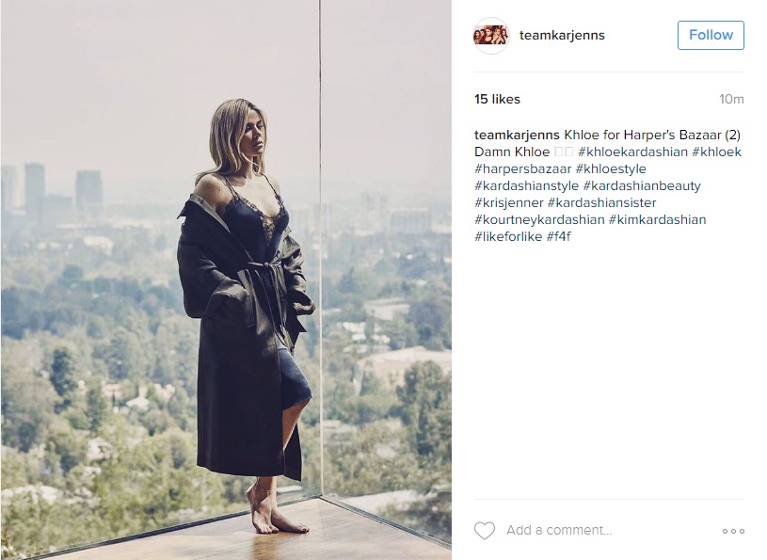Open the #khloek hashtag

point(716,152)
